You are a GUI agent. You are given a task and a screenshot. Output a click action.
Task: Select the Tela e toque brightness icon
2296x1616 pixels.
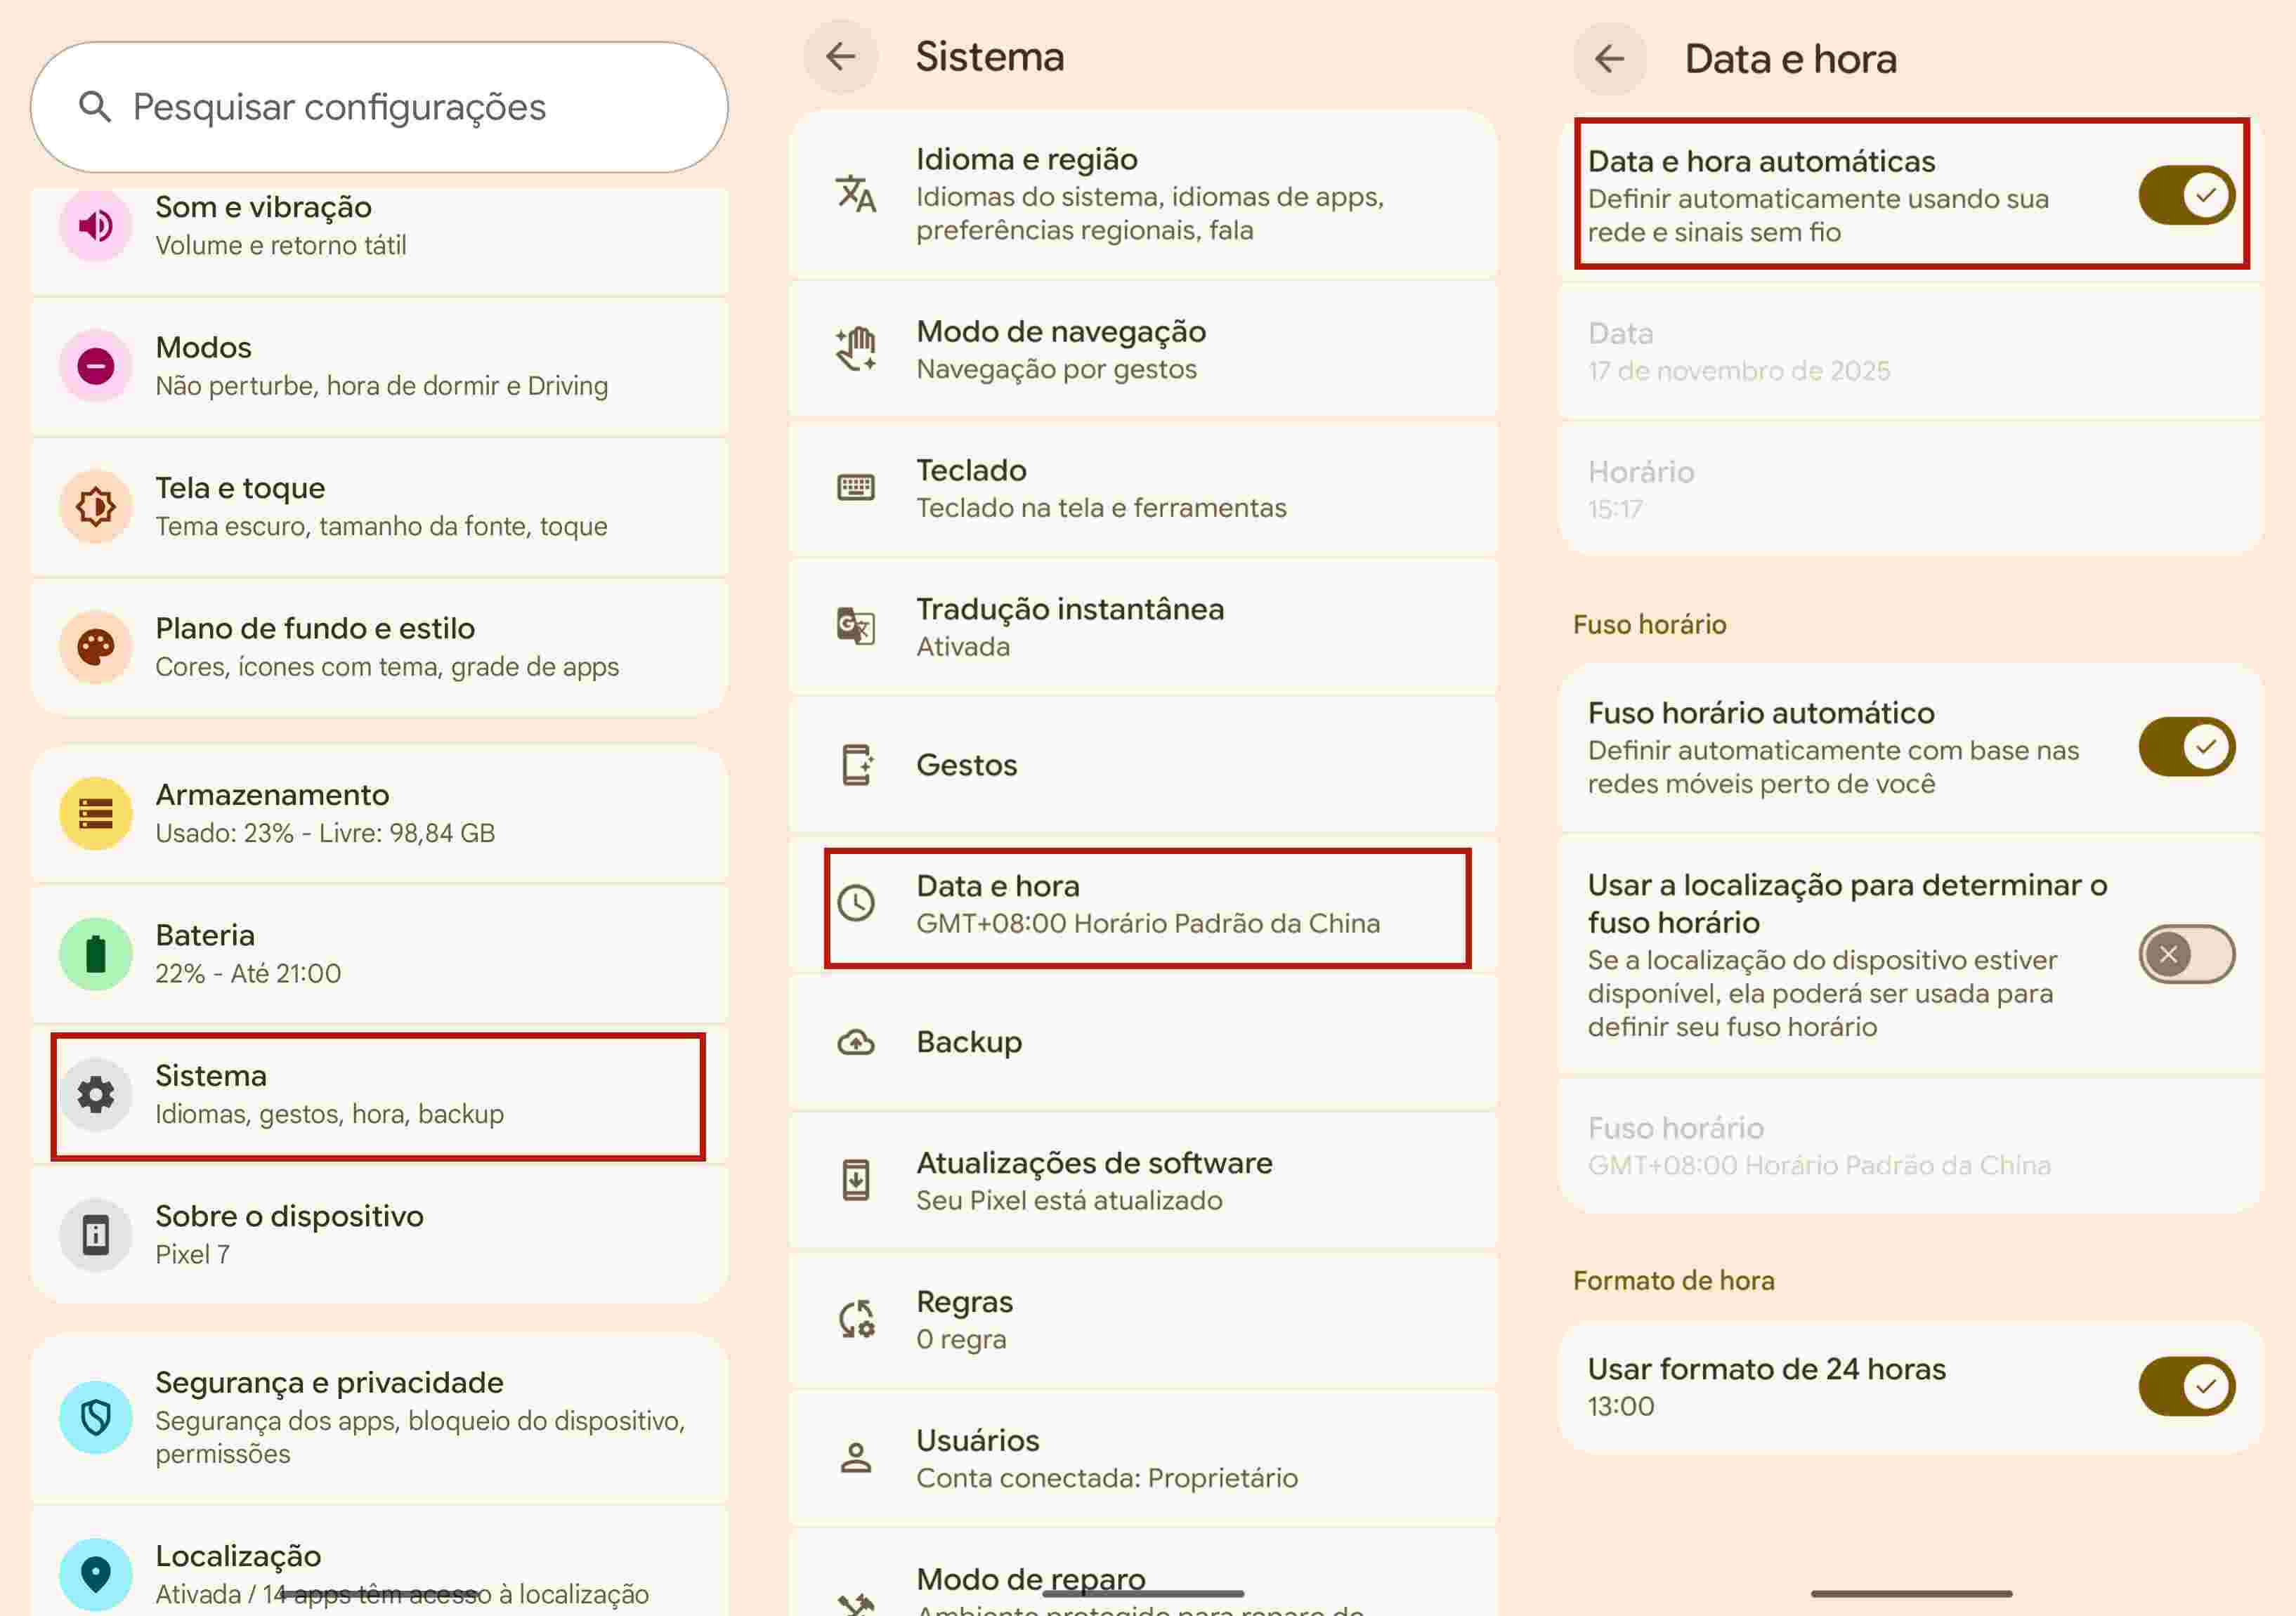pyautogui.click(x=95, y=506)
